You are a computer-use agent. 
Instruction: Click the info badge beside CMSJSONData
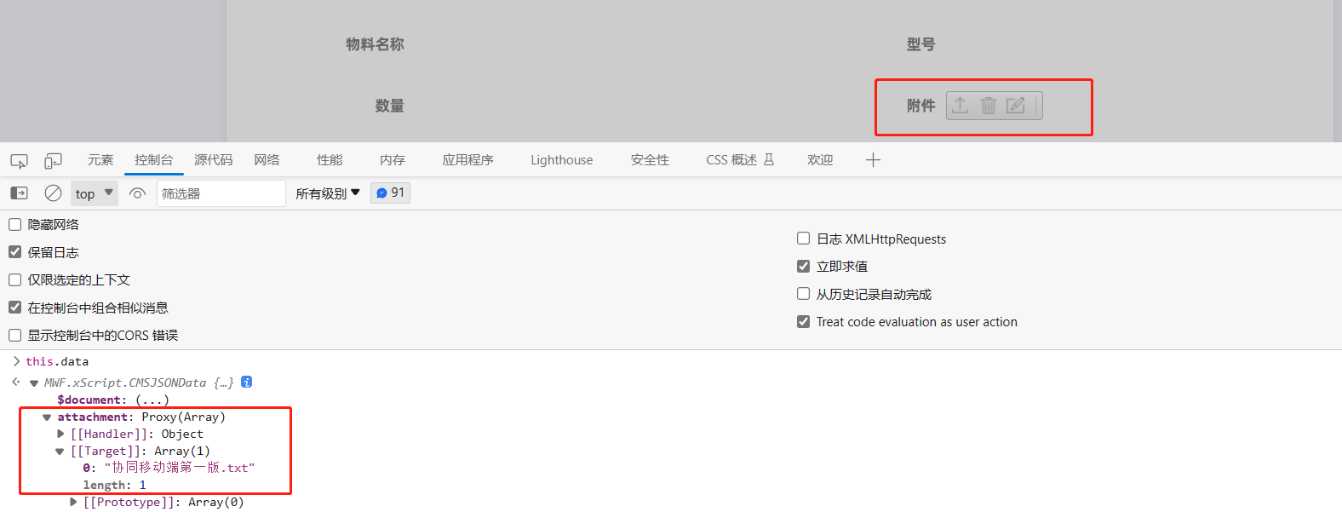[x=246, y=383]
